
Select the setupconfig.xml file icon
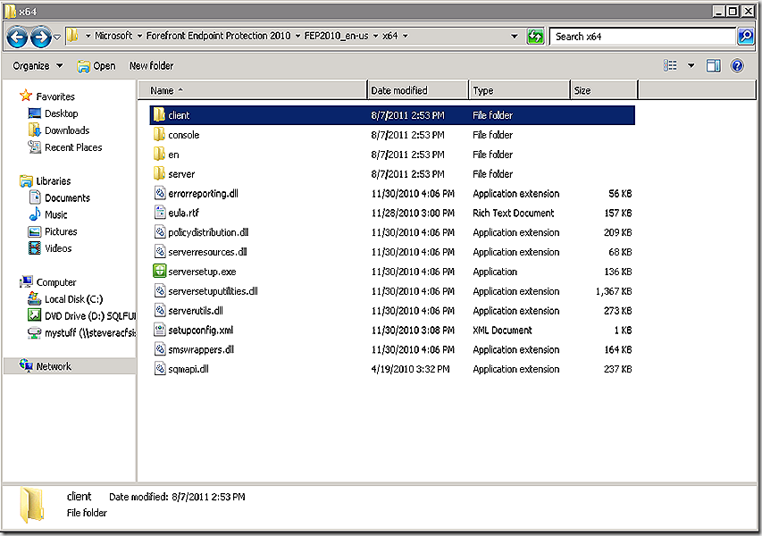tap(160, 330)
